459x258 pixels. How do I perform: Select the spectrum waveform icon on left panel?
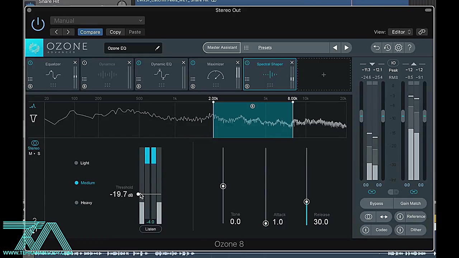[x=33, y=106]
